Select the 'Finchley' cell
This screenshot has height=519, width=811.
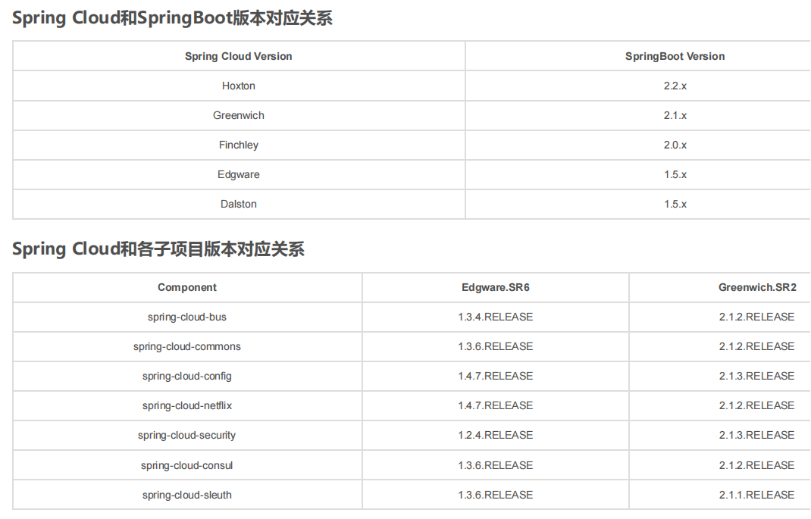point(239,145)
